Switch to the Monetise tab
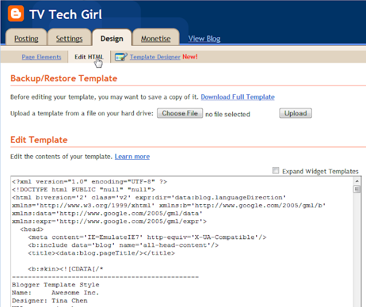This screenshot has width=366, height=307. tap(156, 38)
